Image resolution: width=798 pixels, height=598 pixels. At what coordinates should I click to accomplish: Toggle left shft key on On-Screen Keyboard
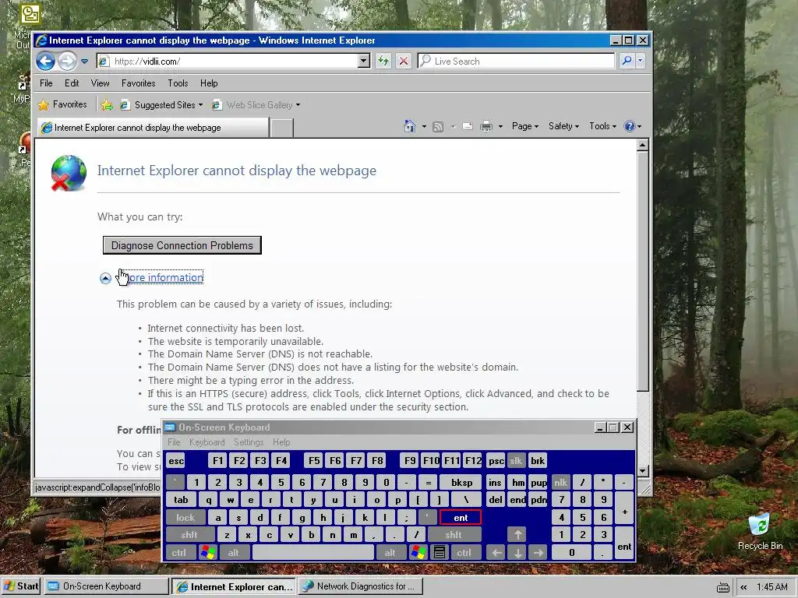(189, 534)
